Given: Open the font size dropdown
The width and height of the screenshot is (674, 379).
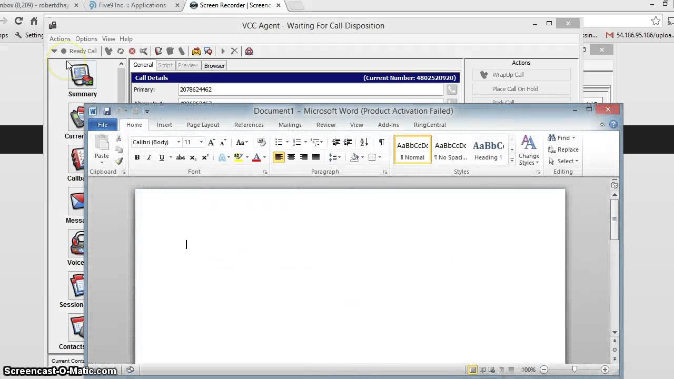Looking at the screenshot, I should 201,142.
